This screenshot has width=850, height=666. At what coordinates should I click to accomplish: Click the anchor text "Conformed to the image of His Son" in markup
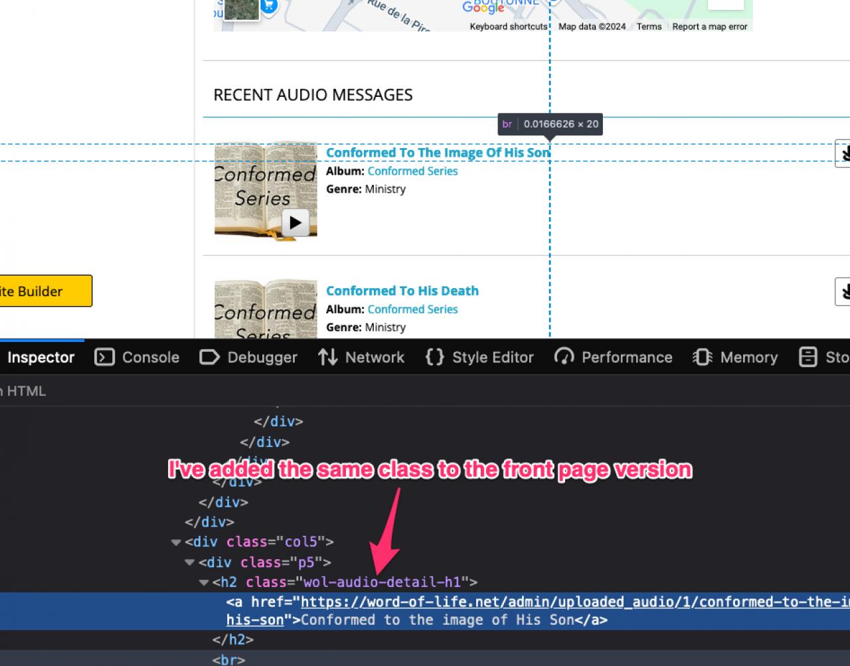click(x=438, y=620)
